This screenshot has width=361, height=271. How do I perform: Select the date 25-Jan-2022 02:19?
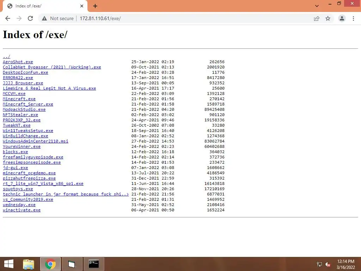(x=153, y=62)
